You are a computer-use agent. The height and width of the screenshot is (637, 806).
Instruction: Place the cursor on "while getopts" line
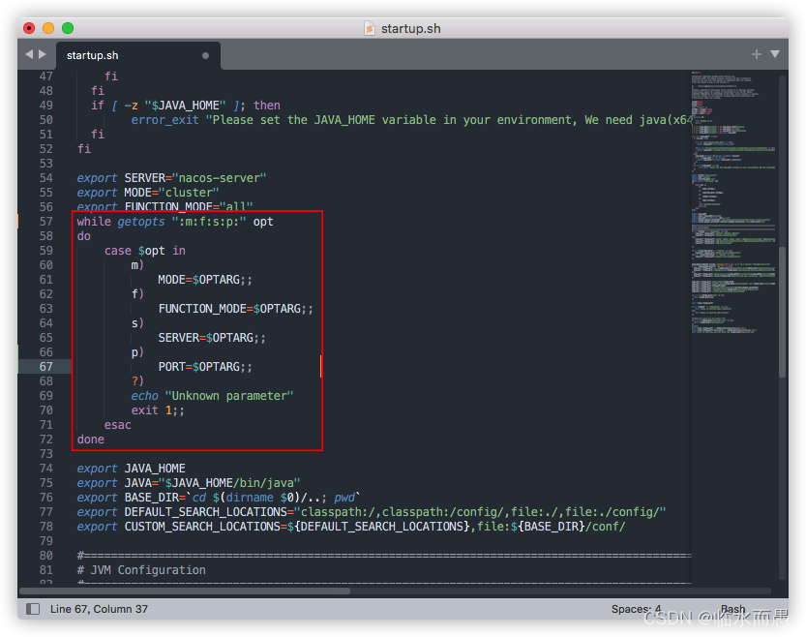point(175,222)
